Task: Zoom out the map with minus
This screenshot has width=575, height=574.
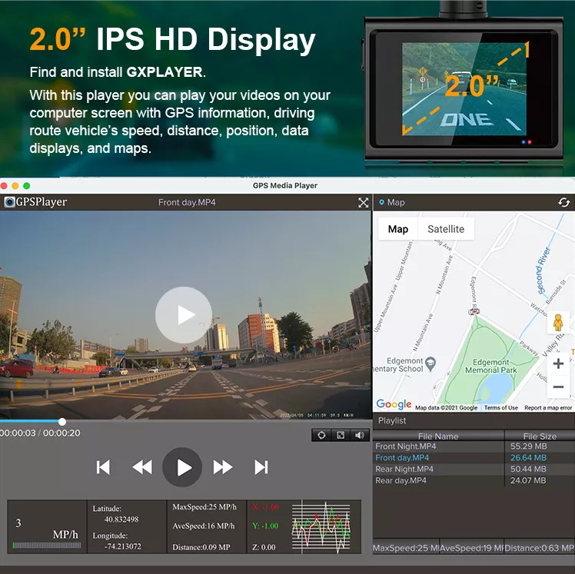Action: (x=558, y=387)
